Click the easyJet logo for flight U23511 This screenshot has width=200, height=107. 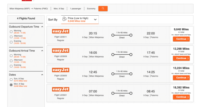point(60,31)
